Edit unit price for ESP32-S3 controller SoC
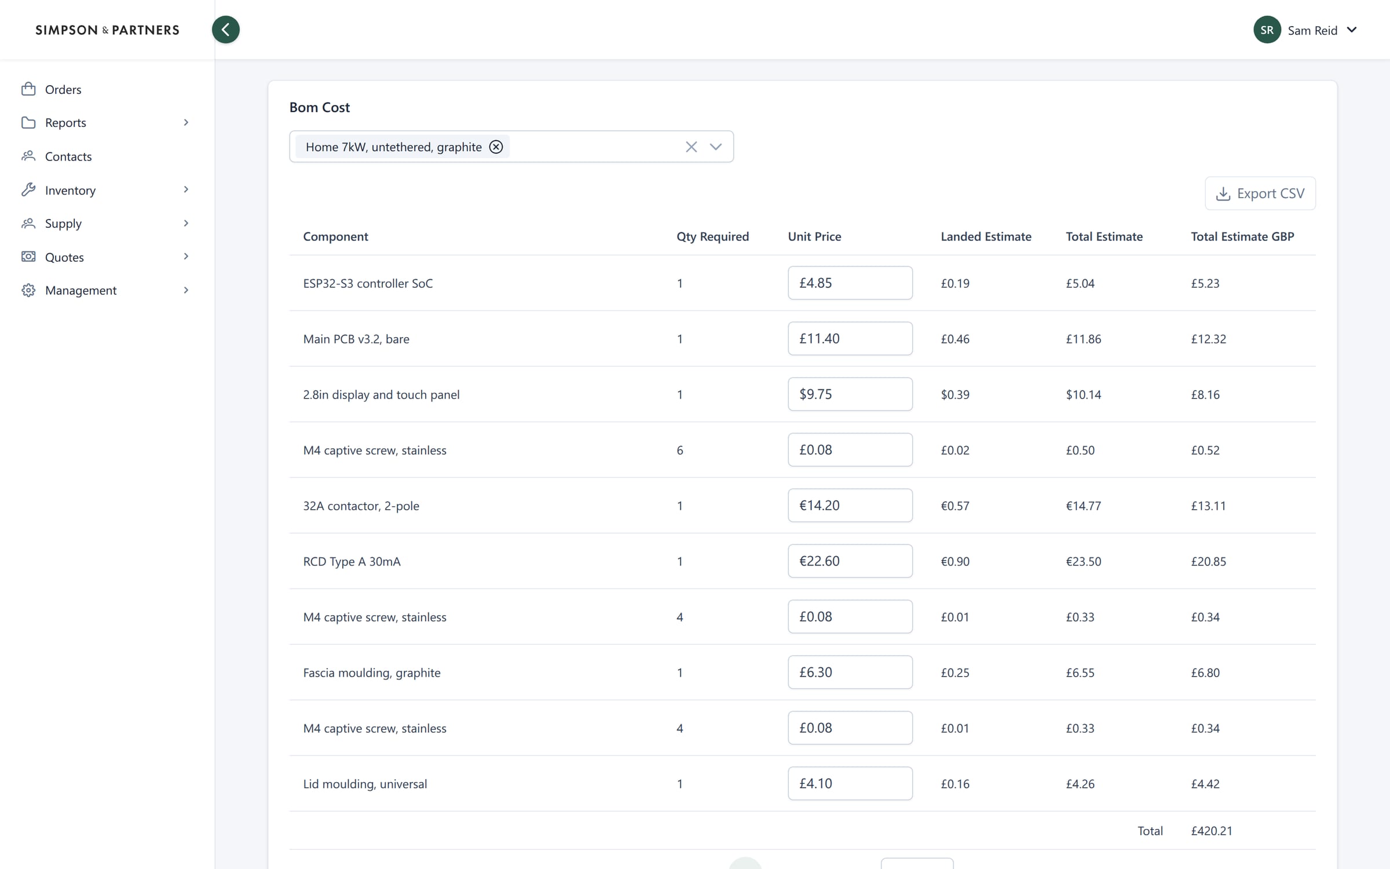The height and width of the screenshot is (869, 1390). click(x=850, y=283)
